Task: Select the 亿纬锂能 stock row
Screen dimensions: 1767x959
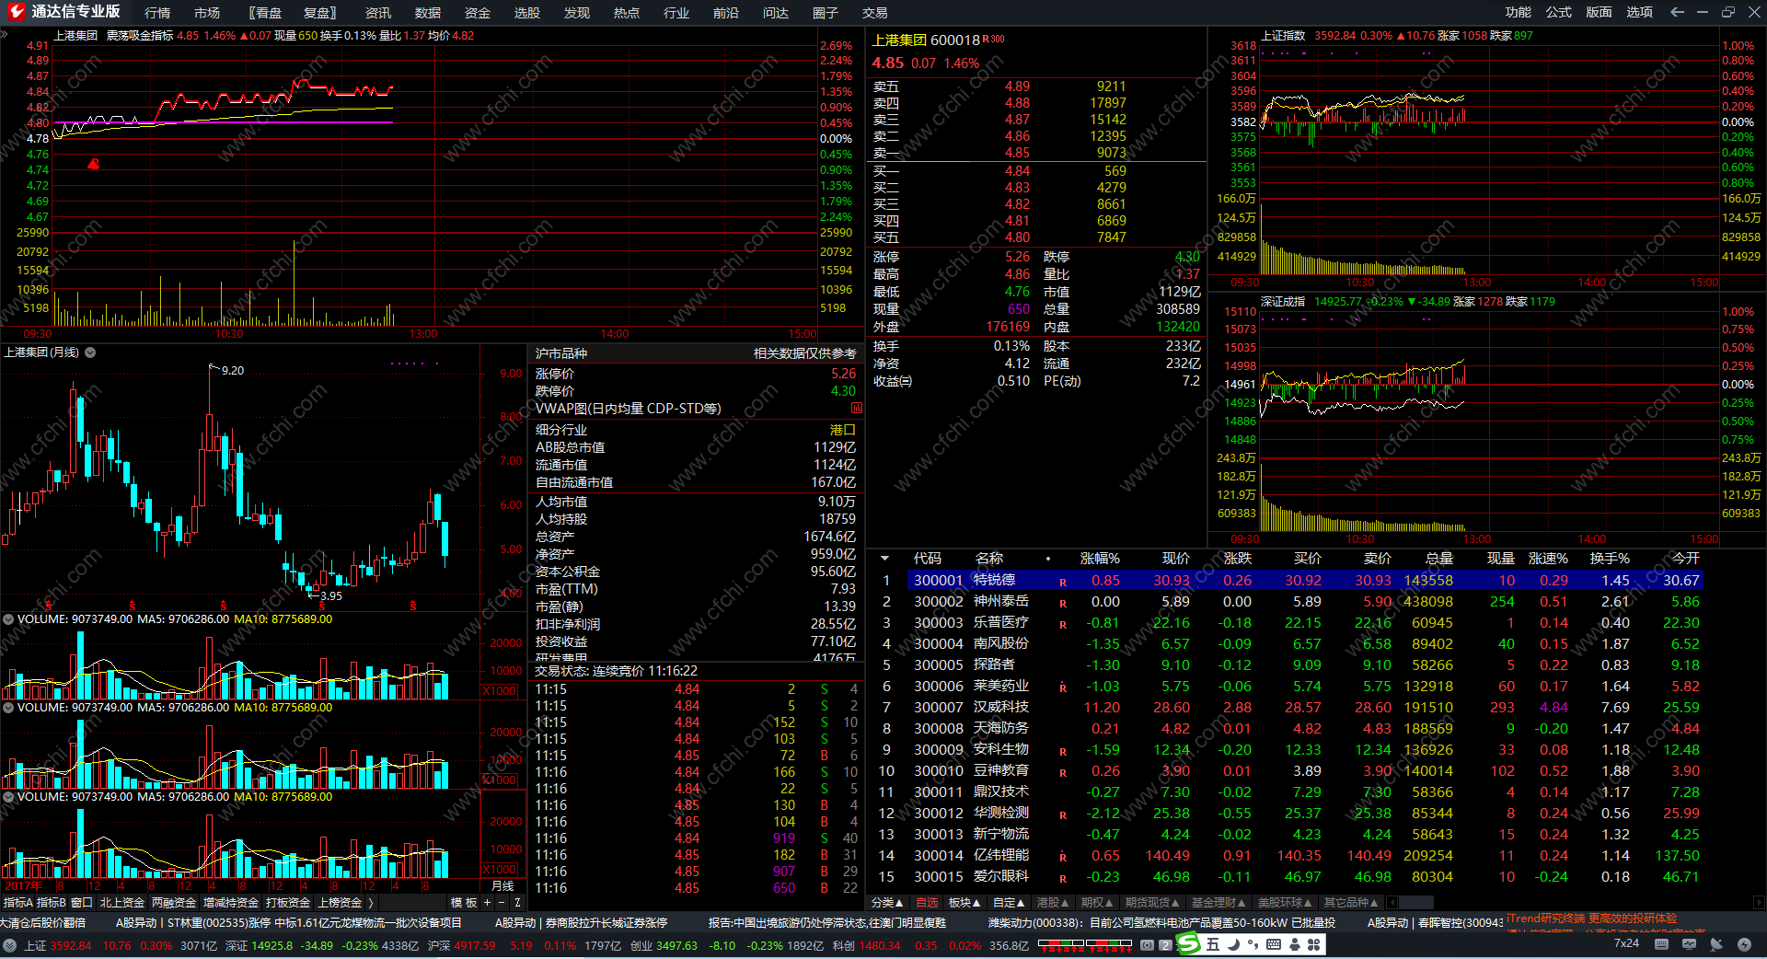Action: [x=1287, y=856]
